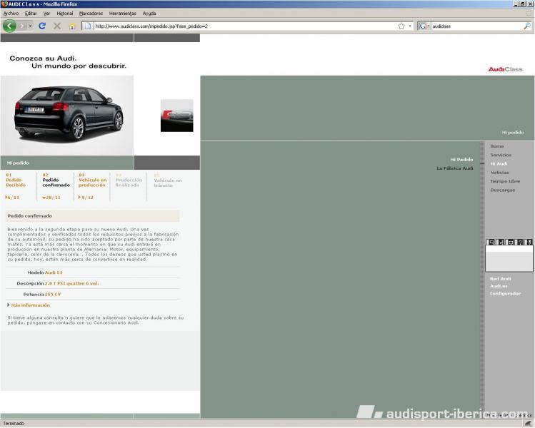This screenshot has height=428, width=535.
Task: Reload the page with the refresh icon
Action: pos(42,26)
